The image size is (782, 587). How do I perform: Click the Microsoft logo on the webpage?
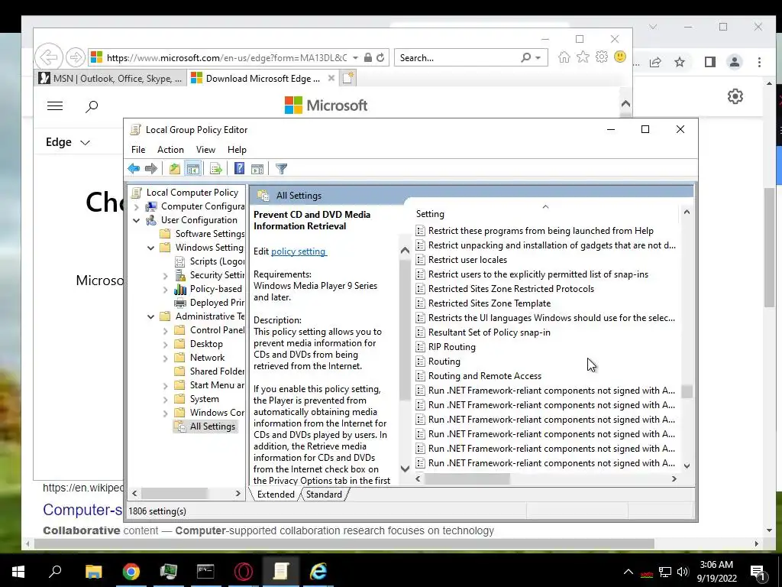325,105
